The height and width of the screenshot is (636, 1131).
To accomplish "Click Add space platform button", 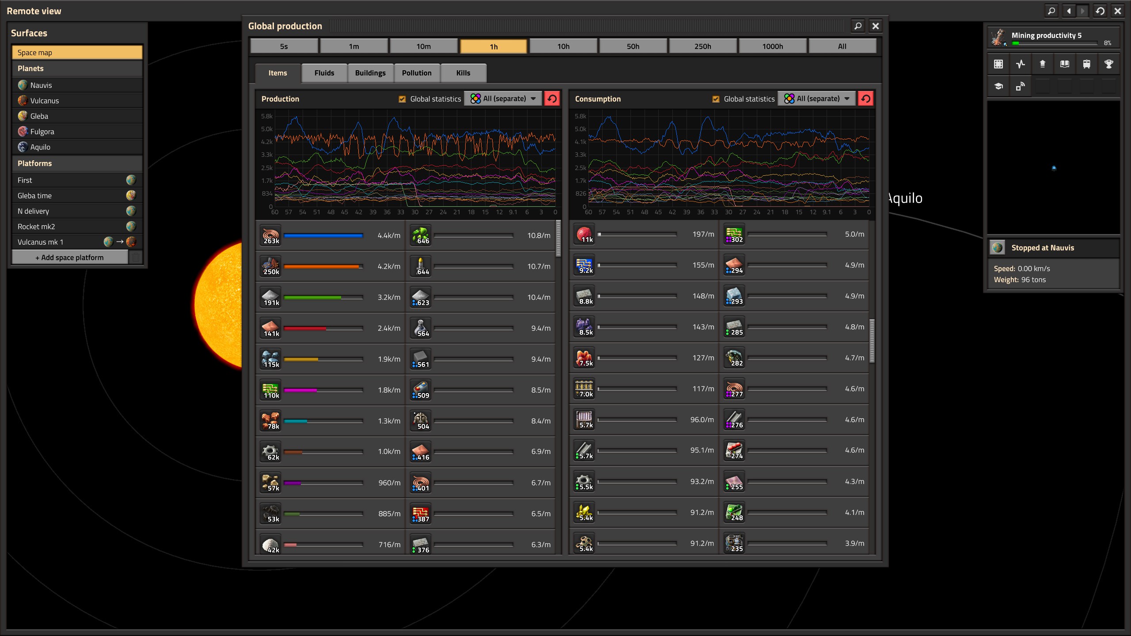I will pos(70,257).
